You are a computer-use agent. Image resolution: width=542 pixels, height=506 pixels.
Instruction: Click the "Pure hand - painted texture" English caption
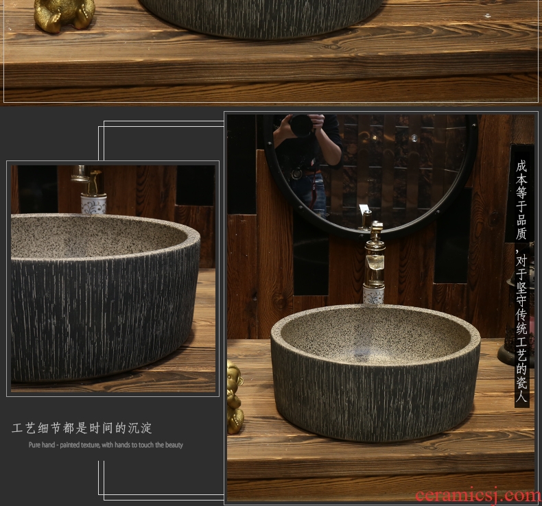point(106,445)
